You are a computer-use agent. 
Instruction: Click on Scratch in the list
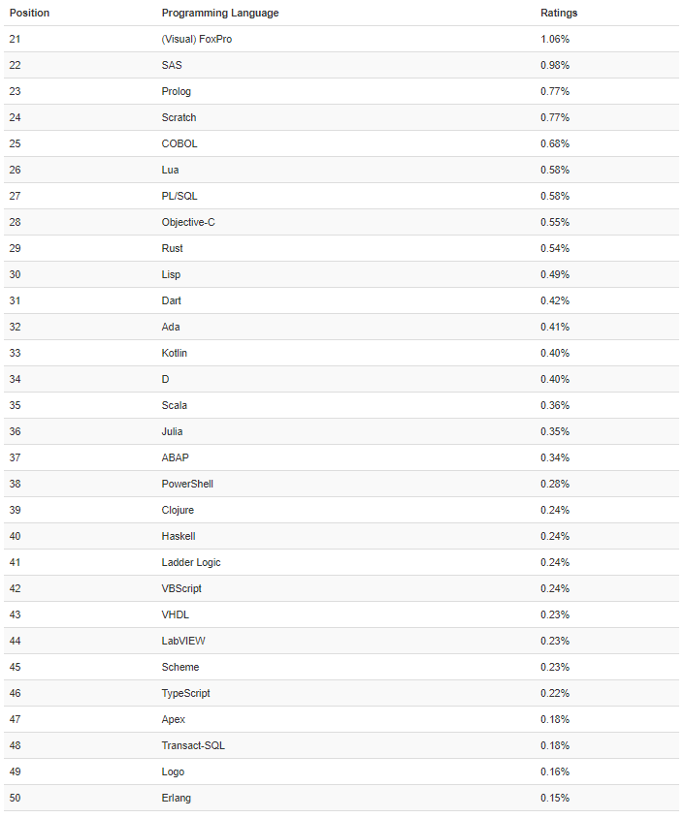[179, 118]
